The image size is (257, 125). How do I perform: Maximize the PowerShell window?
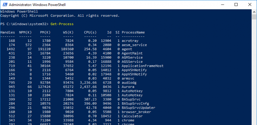[x=236, y=5]
